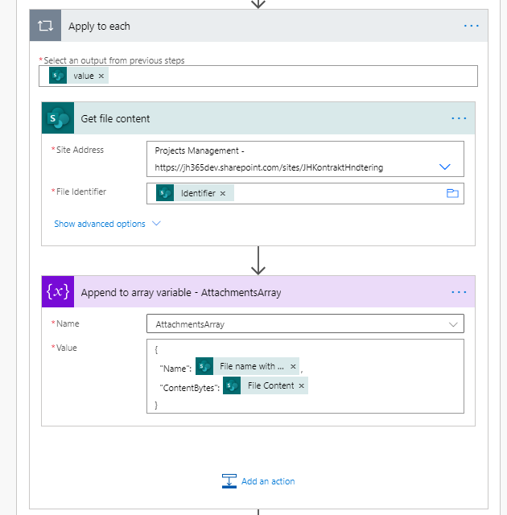Click in Select an output input field
Viewport: 507px width, 515px height.
click(x=258, y=76)
